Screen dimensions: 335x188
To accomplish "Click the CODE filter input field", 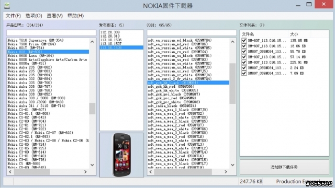I will pyautogui.click(x=192, y=32).
